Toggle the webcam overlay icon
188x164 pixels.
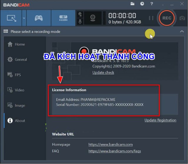tap(93, 18)
